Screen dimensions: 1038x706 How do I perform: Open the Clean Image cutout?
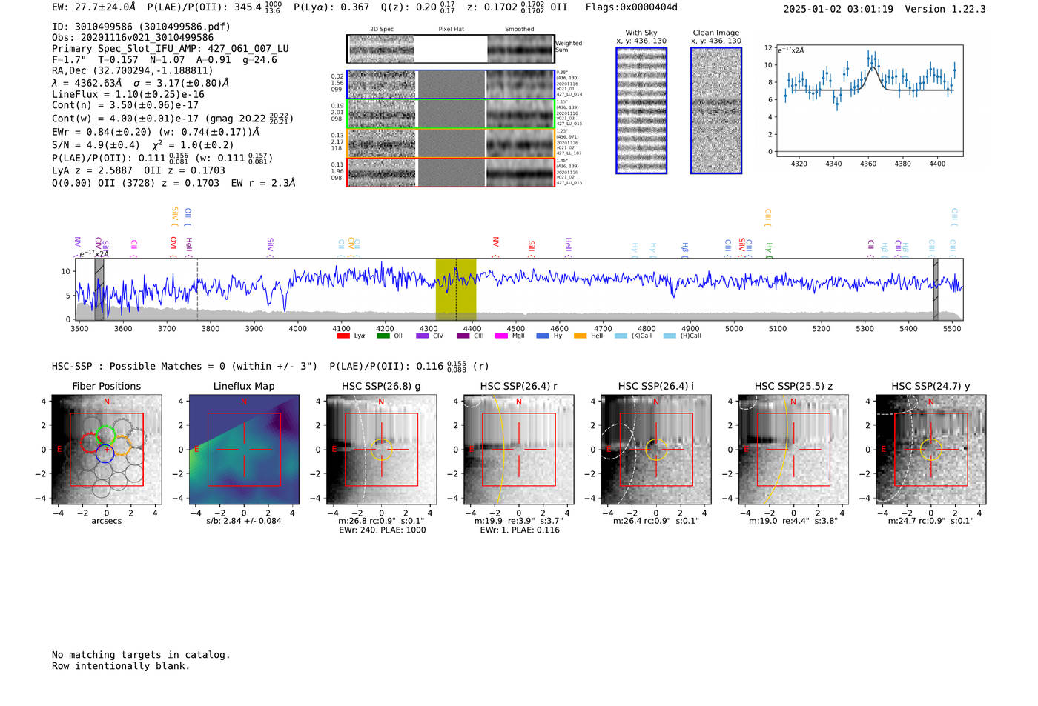point(716,110)
